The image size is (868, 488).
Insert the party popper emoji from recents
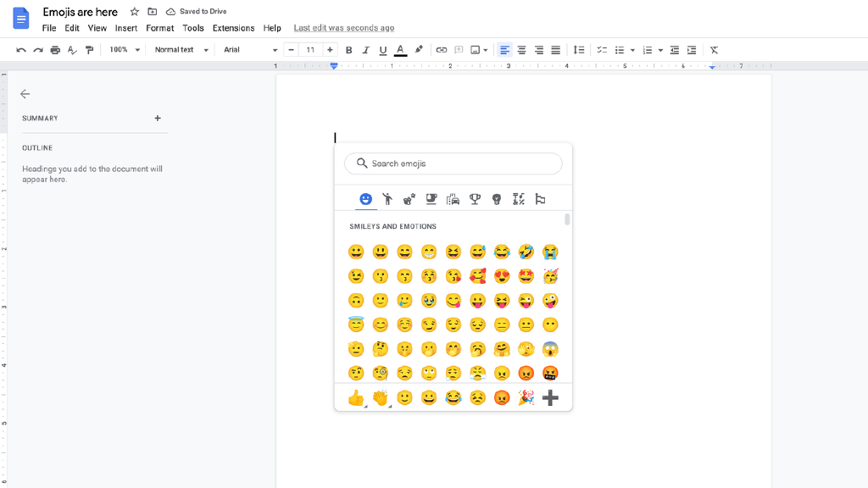(526, 397)
